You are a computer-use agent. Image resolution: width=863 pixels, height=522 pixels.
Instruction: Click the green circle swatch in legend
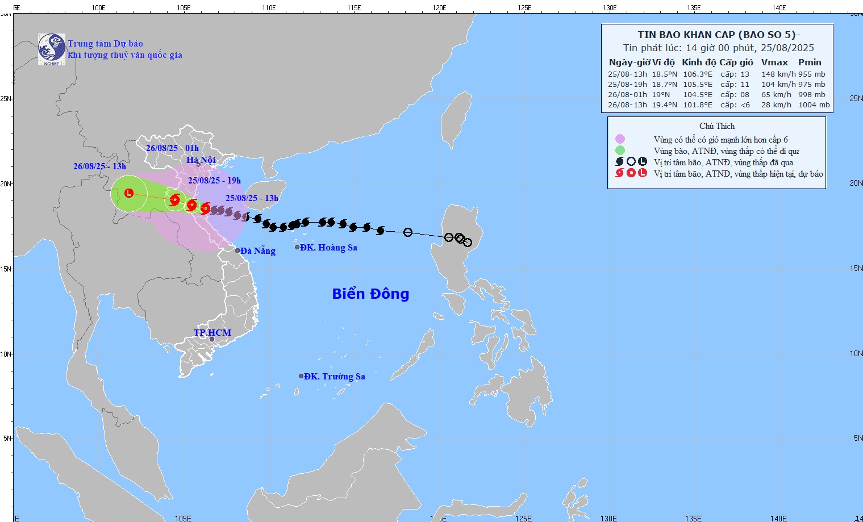point(620,151)
